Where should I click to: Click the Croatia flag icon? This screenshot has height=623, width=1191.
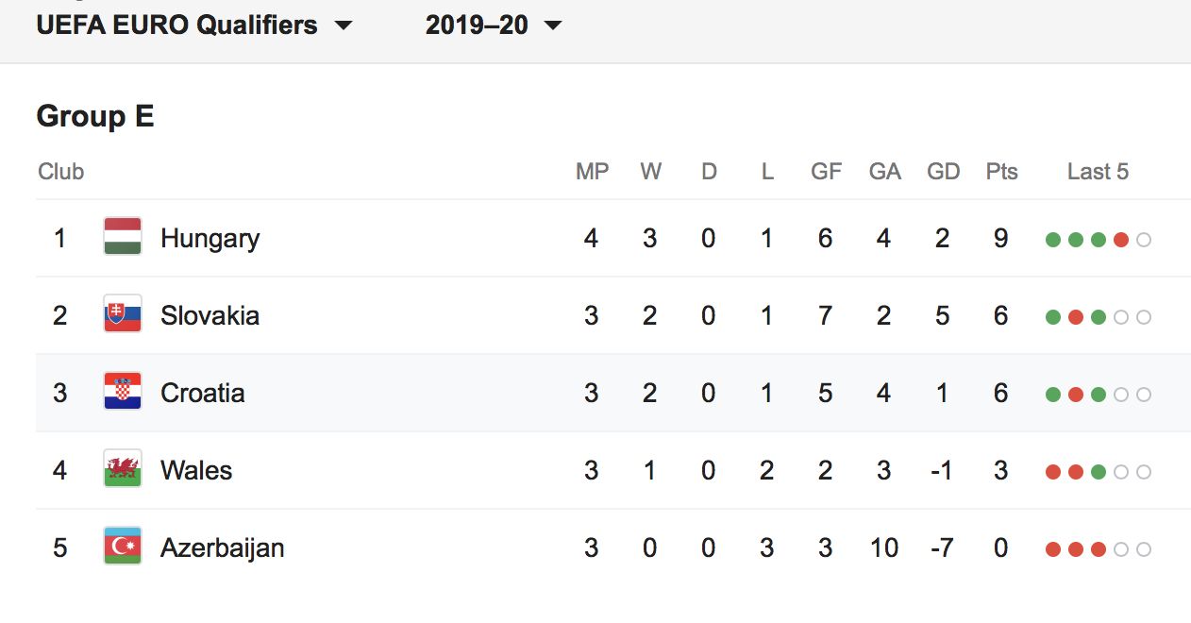click(x=123, y=392)
